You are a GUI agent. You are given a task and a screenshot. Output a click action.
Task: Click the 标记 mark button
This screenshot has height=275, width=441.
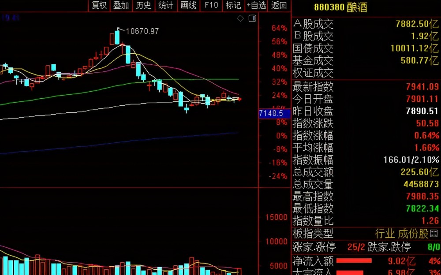[x=233, y=5]
